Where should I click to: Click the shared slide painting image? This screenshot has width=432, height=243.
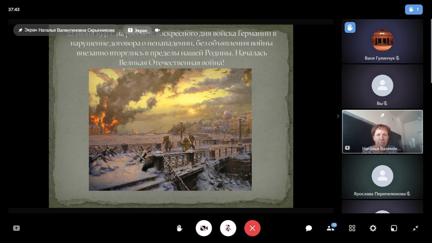[x=170, y=130]
